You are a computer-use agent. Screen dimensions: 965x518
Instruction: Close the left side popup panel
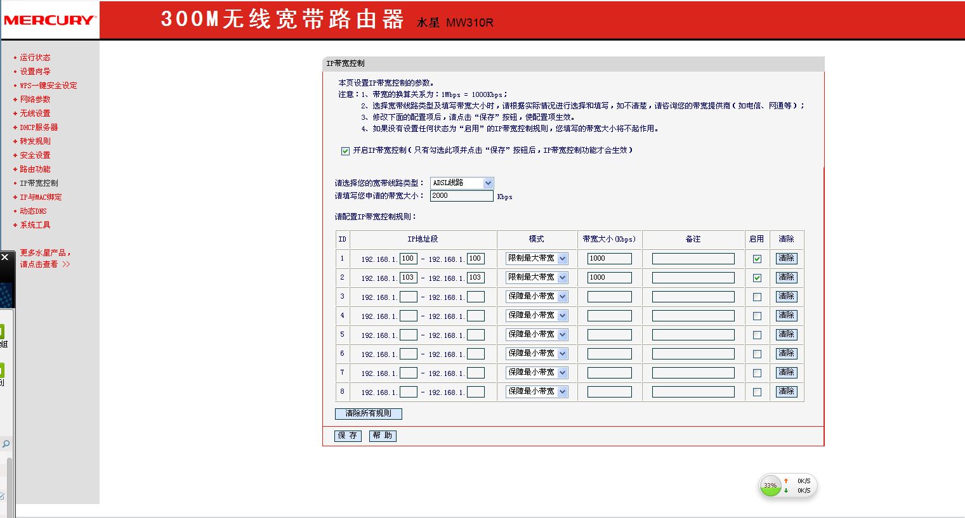[x=4, y=257]
